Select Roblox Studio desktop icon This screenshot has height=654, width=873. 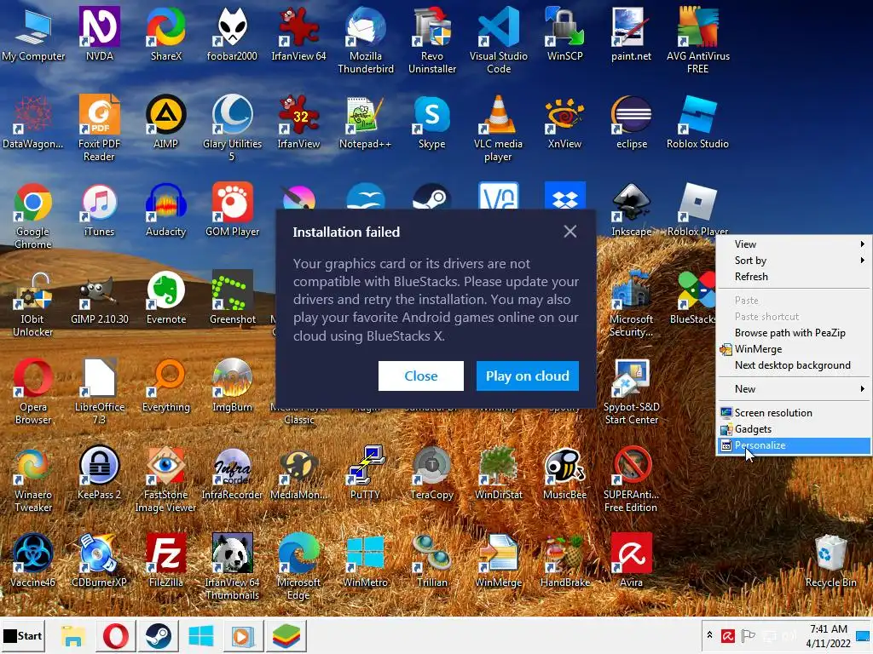(x=697, y=121)
